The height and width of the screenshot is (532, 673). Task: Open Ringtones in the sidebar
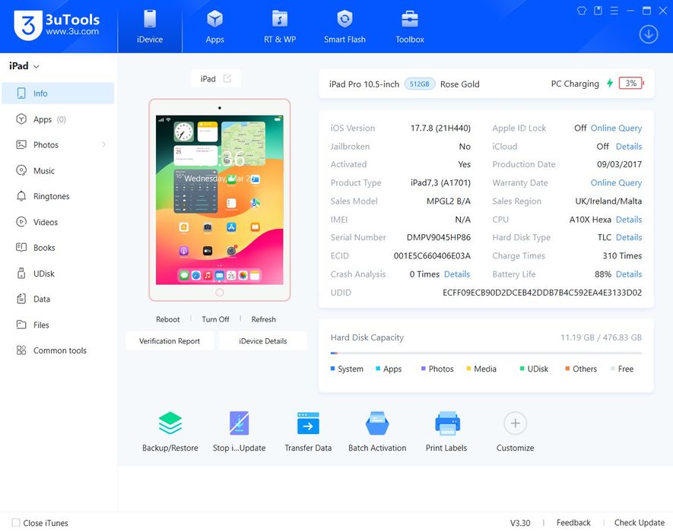click(58, 196)
